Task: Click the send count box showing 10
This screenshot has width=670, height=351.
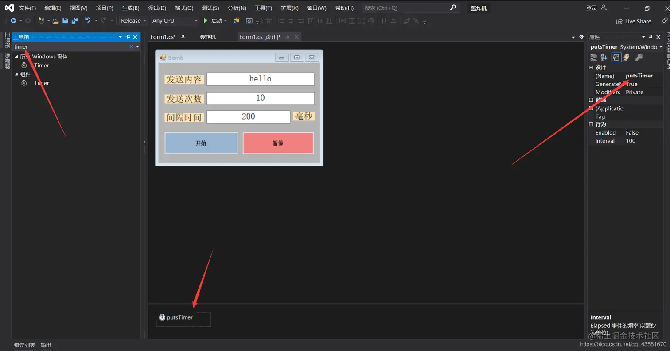Action: (261, 98)
